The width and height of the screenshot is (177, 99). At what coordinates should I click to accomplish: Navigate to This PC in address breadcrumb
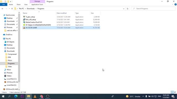point(21,9)
